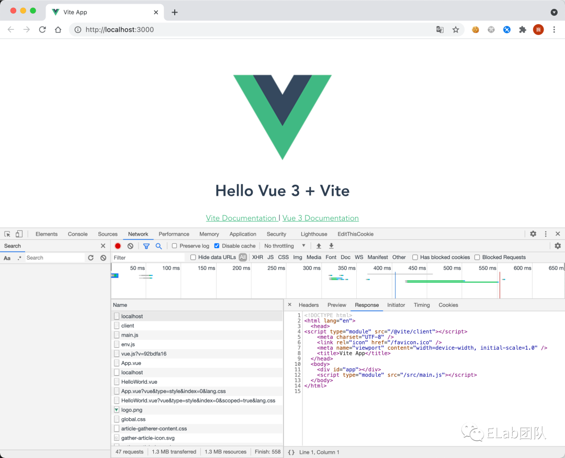Open DevTools settings gear
Image resolution: width=565 pixels, height=458 pixels.
pyautogui.click(x=533, y=233)
